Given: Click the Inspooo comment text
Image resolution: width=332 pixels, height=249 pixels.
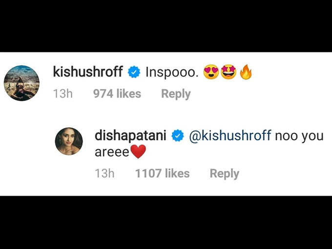Looking at the screenshot, I should pos(172,72).
